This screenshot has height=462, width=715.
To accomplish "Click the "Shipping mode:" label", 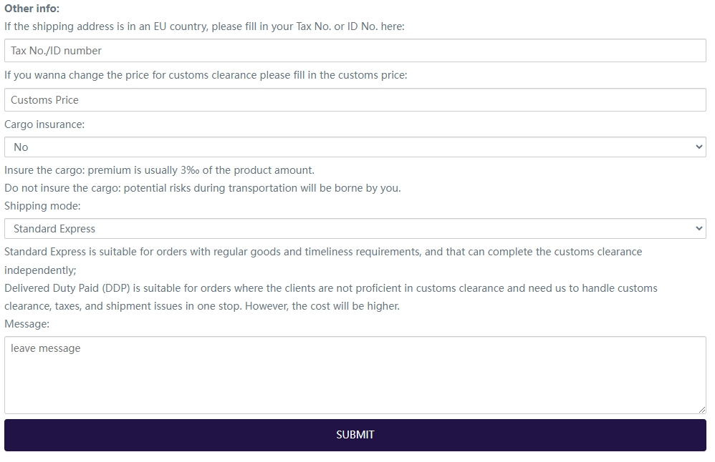I will pos(43,206).
